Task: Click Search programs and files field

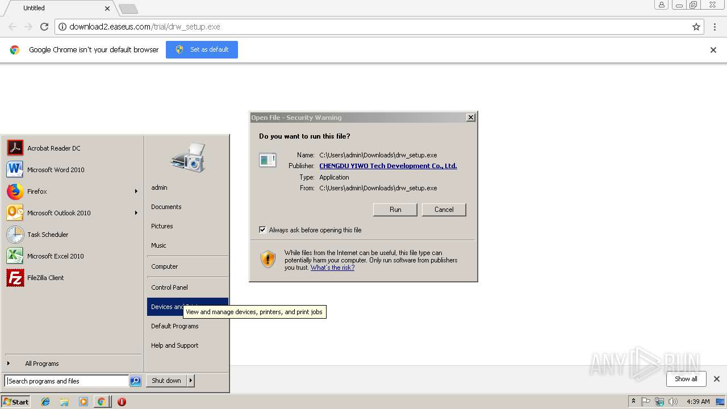Action: click(x=66, y=381)
